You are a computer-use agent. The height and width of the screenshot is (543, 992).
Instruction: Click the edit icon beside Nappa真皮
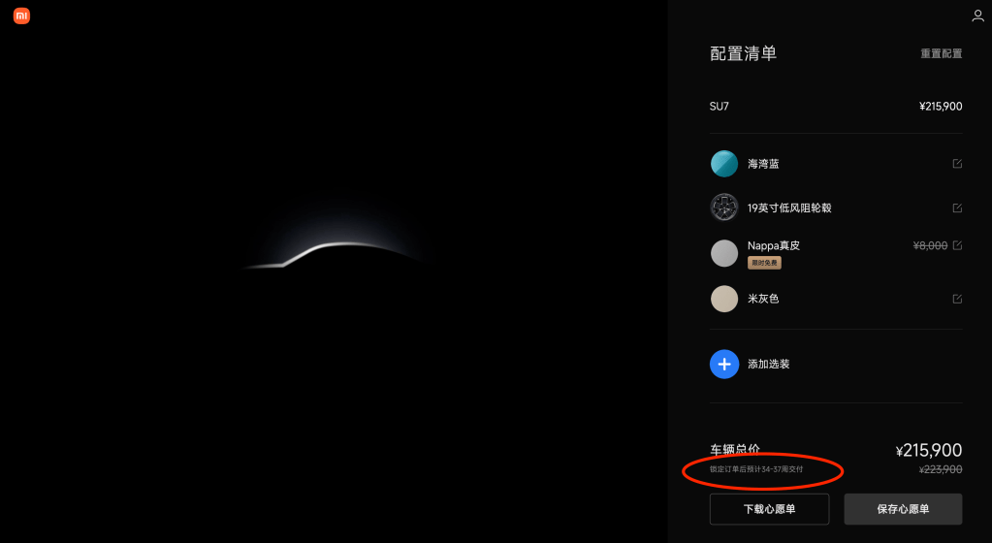[957, 246]
